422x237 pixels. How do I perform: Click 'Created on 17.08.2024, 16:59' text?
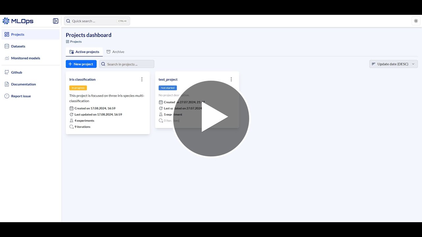[x=95, y=108]
